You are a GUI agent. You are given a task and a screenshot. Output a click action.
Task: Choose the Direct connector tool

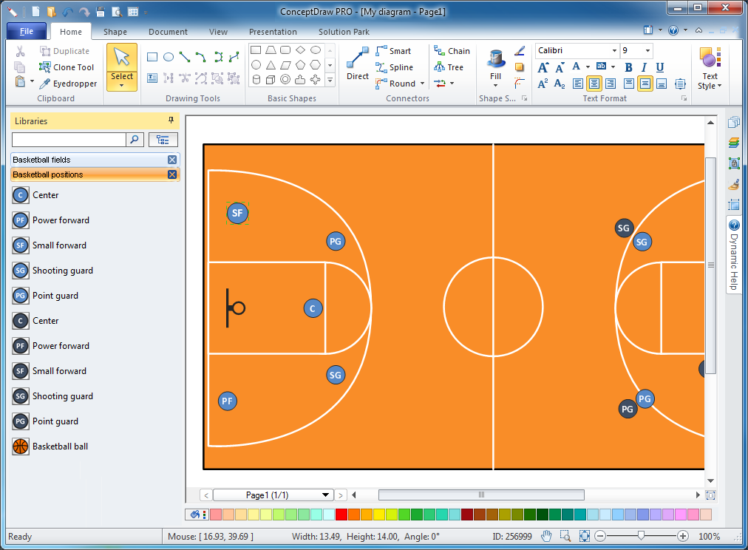(x=358, y=64)
